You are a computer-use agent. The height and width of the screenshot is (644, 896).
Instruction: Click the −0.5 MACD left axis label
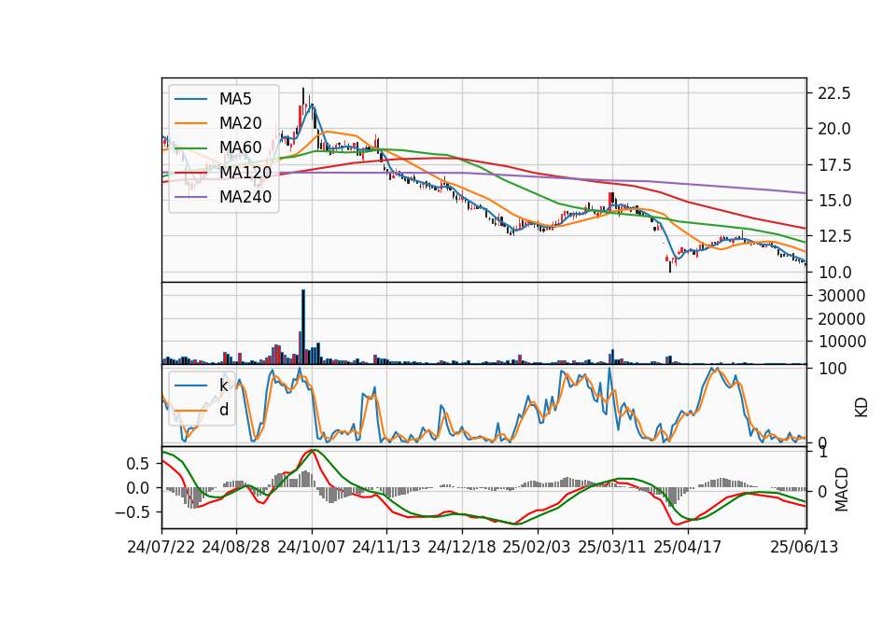point(132,512)
